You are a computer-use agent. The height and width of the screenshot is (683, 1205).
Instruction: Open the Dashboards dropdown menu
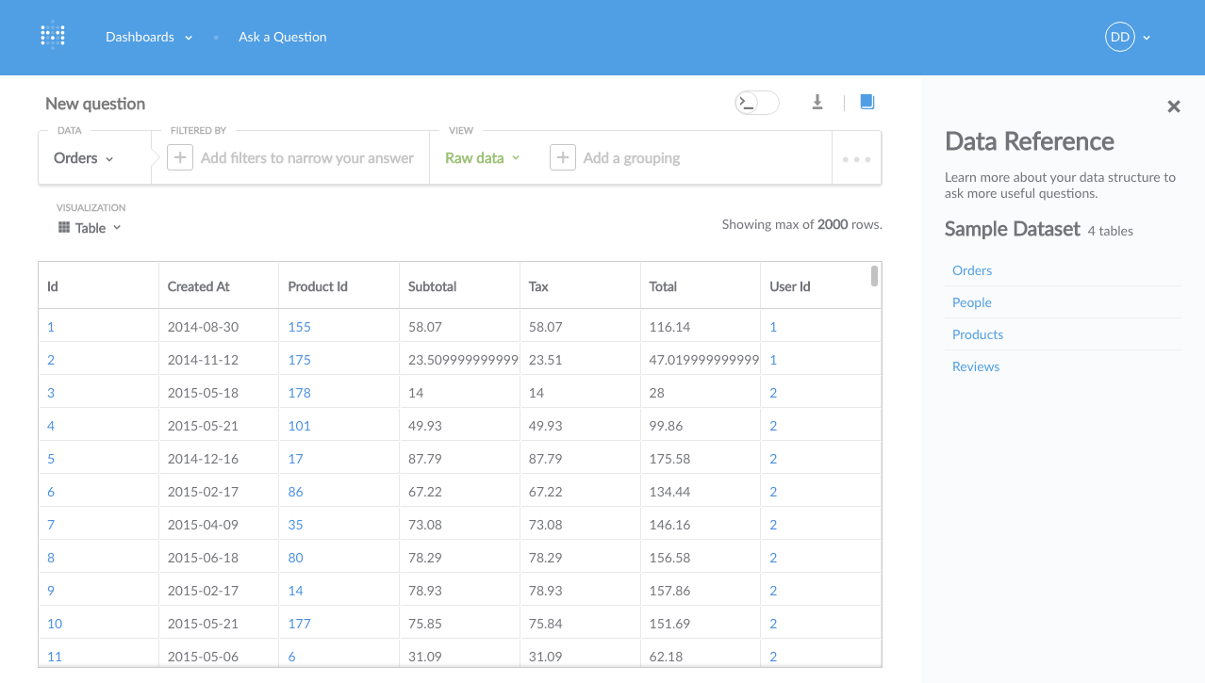pos(149,37)
